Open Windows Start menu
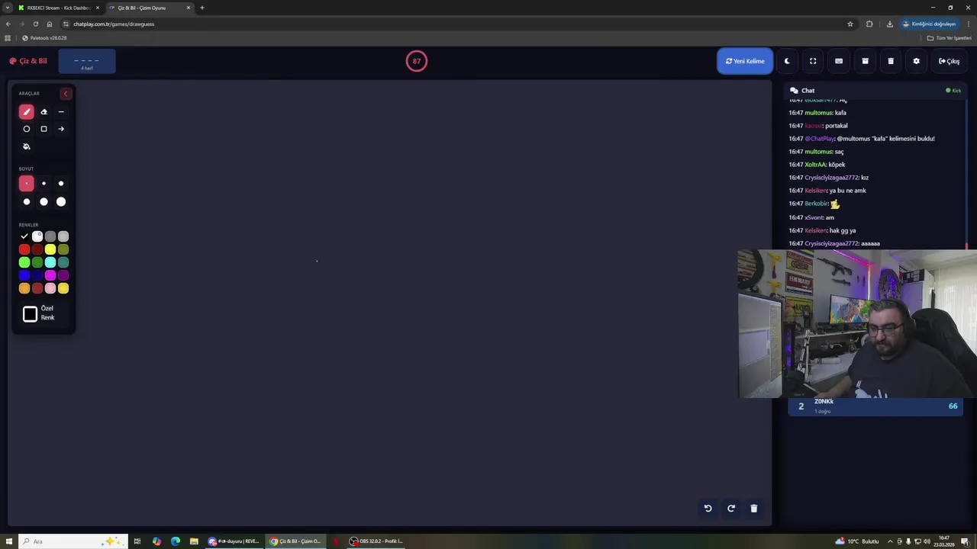 [x=9, y=541]
